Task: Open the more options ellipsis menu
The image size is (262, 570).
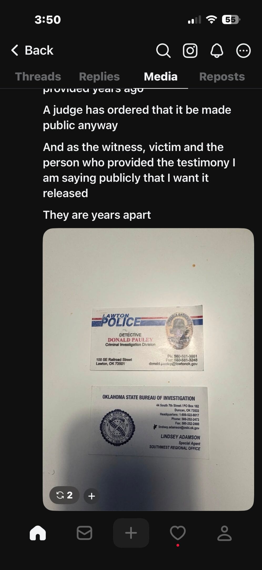Action: [x=243, y=50]
